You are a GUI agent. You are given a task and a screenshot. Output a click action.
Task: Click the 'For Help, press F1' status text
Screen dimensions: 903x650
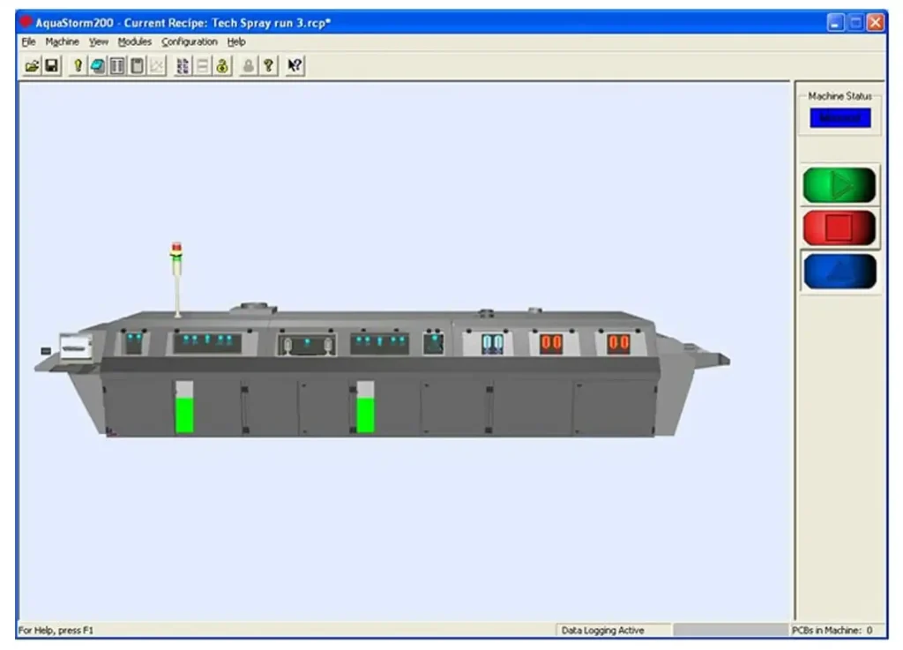click(56, 631)
